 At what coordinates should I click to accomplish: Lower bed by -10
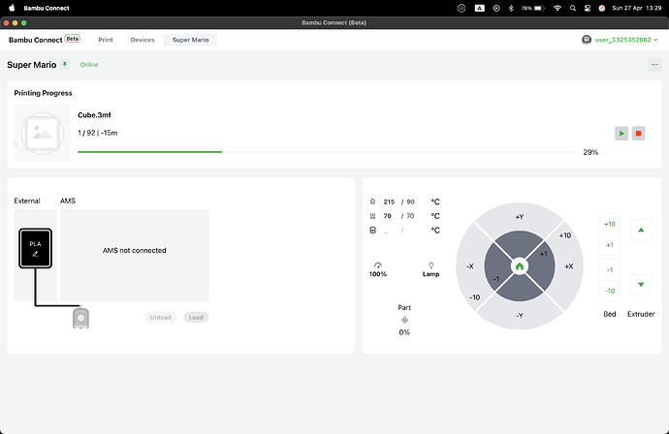pos(610,291)
